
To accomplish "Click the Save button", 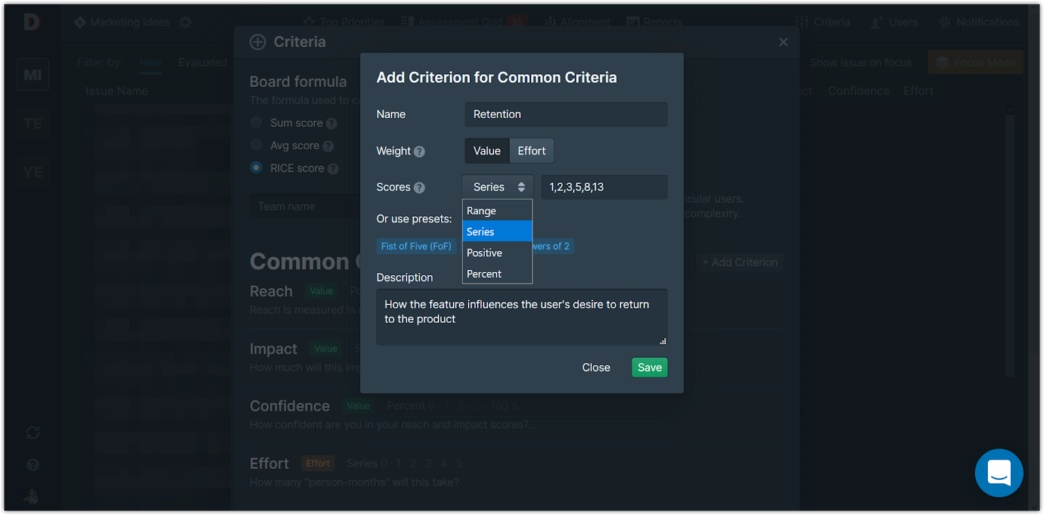I will (649, 368).
